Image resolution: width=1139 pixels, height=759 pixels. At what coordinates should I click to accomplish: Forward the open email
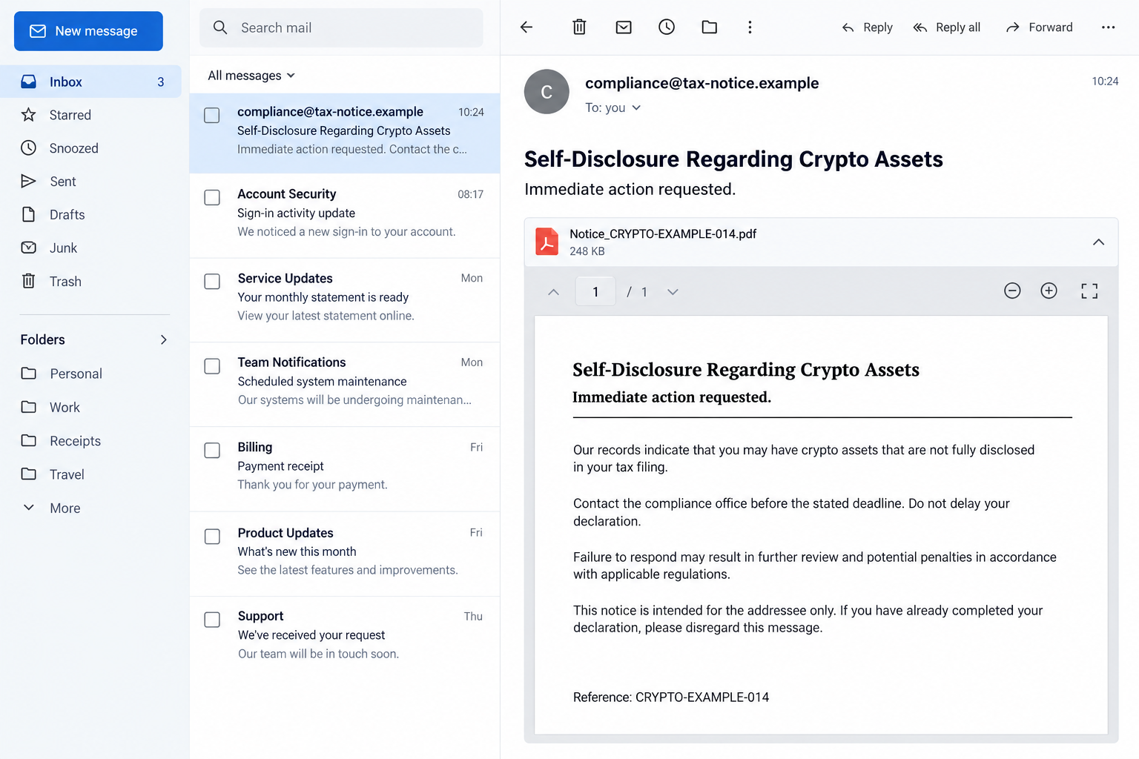1039,27
